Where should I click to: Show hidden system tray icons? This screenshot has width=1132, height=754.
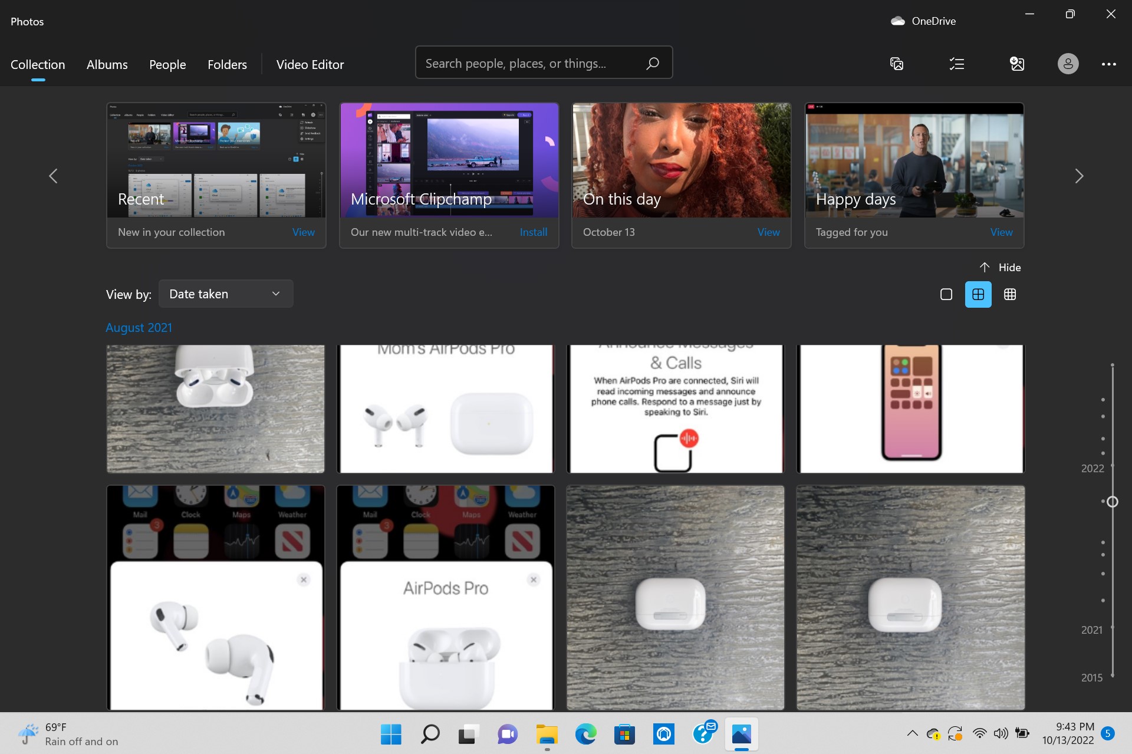[x=912, y=733]
